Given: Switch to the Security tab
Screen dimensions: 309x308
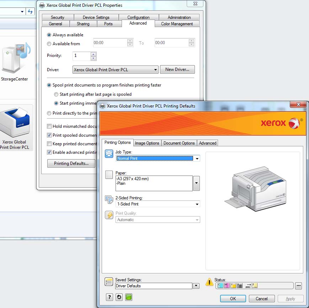Looking at the screenshot, I should tap(58, 17).
